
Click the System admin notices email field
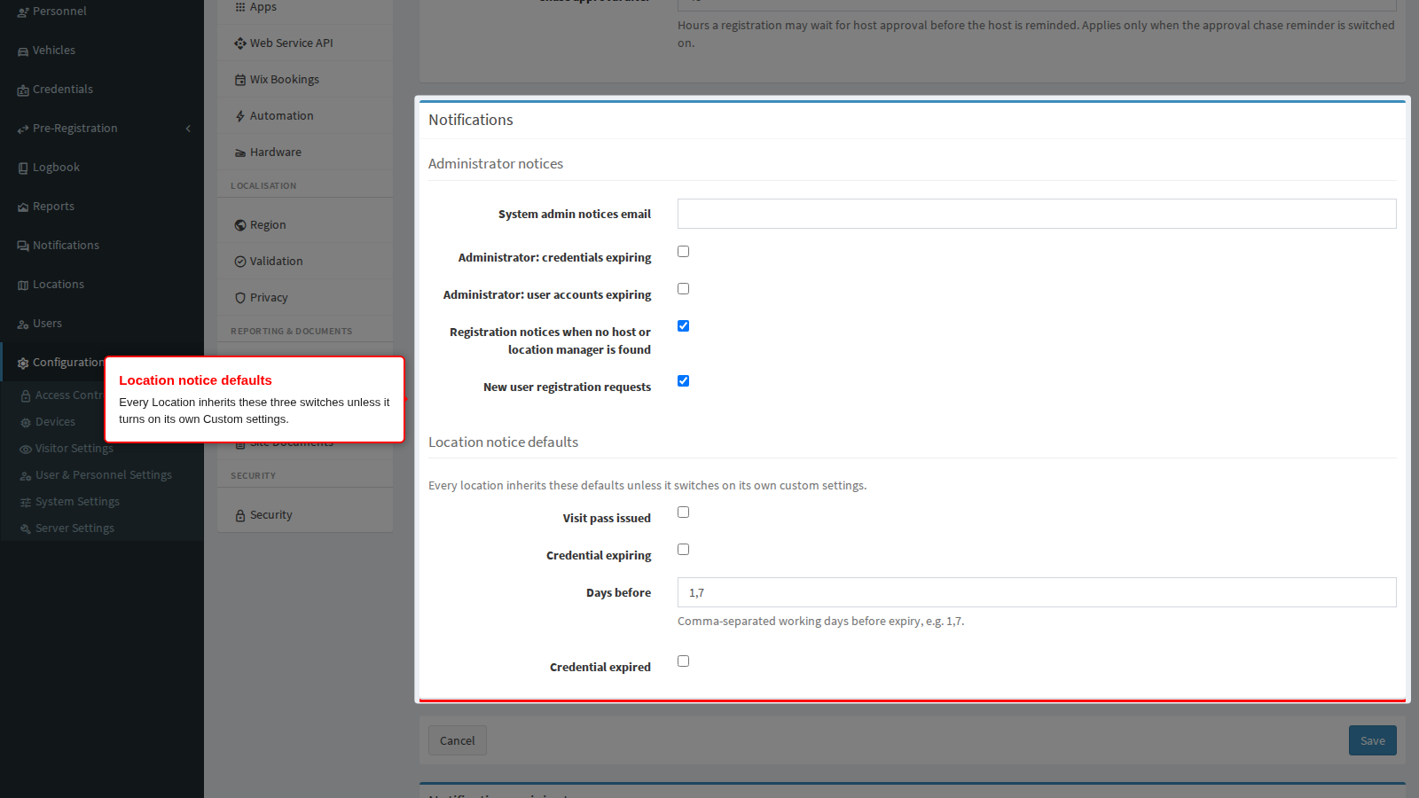pos(1037,214)
